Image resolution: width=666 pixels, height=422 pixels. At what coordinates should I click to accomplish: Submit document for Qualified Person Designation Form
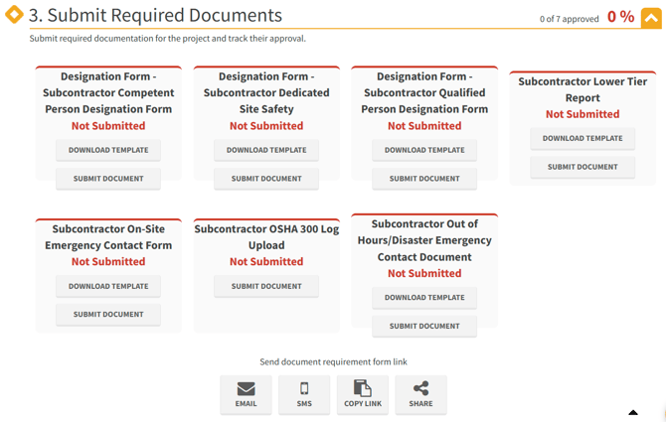424,179
